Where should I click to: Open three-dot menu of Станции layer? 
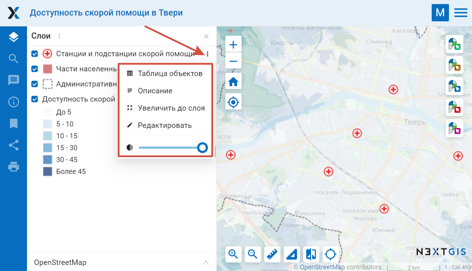point(207,54)
